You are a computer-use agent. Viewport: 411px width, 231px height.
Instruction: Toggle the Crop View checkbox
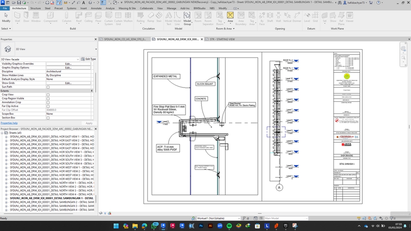click(x=48, y=95)
